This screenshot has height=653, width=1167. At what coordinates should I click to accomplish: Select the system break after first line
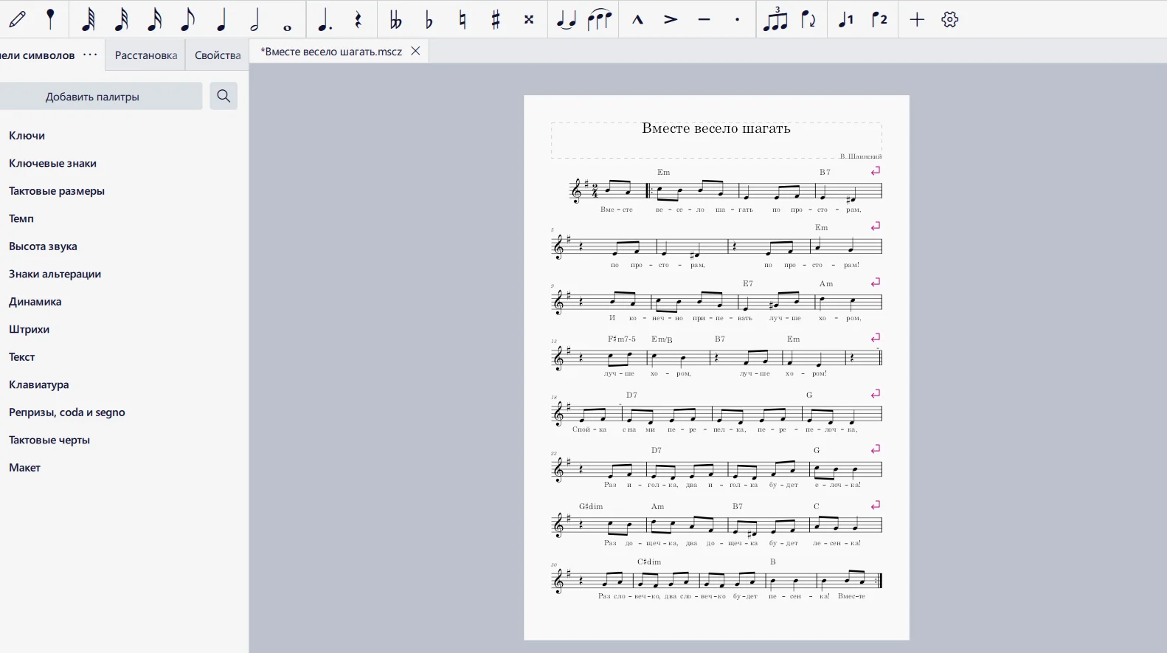point(876,171)
